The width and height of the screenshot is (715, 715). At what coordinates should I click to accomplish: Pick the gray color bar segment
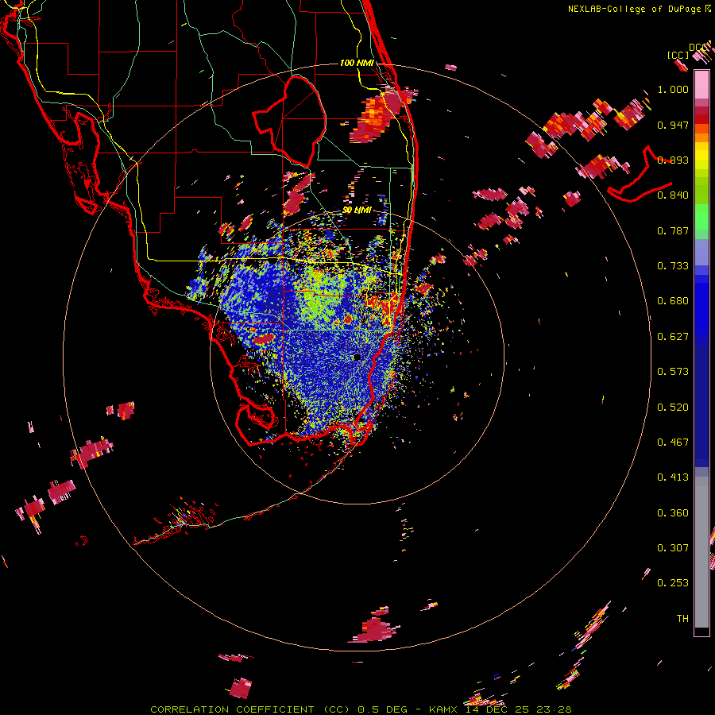coord(701,552)
